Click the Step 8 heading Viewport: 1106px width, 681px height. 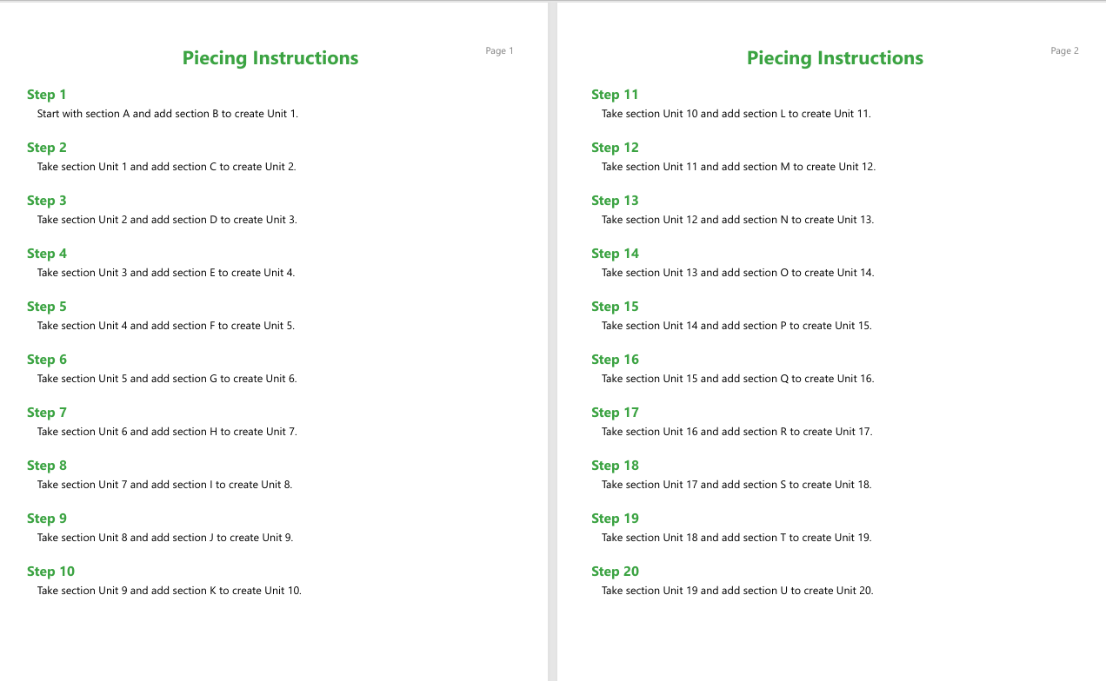tap(47, 466)
